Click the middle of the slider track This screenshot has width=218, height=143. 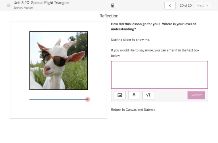click(58, 99)
